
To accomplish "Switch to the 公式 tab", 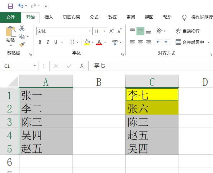I will click(94, 17).
